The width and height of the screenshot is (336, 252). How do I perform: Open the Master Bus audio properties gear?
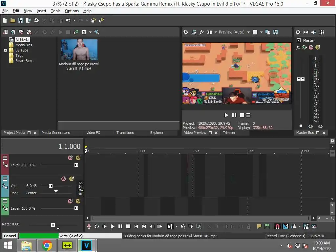coord(298,32)
